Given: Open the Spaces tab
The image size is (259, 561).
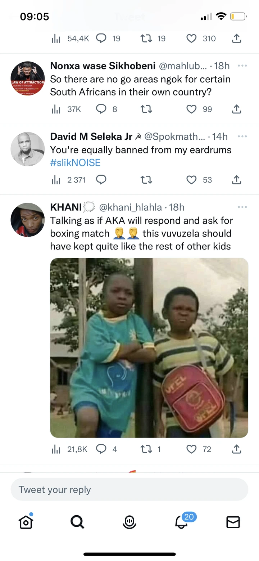Looking at the screenshot, I should (x=129, y=522).
